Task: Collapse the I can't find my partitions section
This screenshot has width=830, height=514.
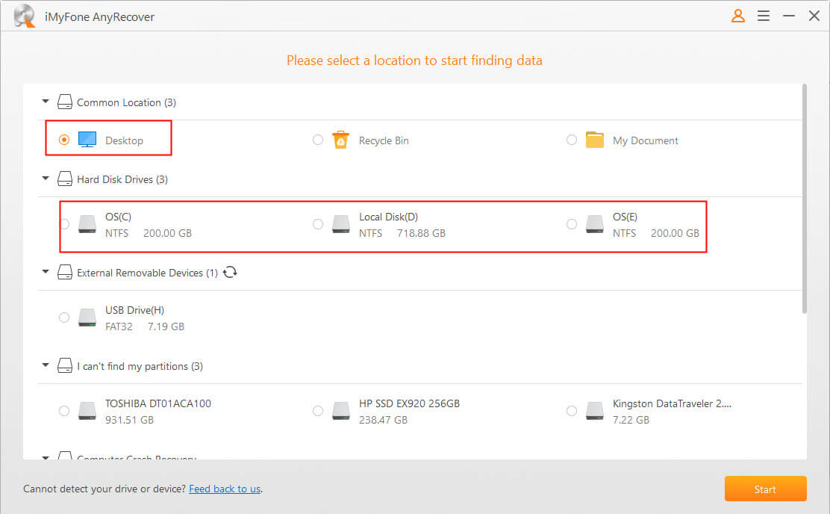Action: pos(46,366)
